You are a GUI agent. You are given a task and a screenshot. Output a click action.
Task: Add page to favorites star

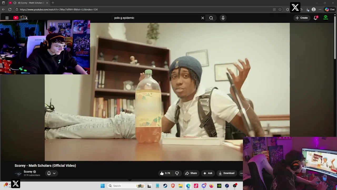[x=280, y=9]
